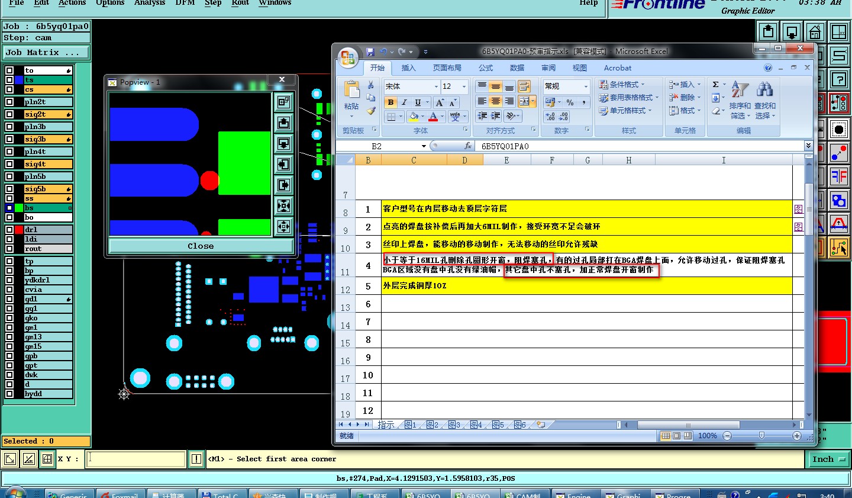Click the center horizontal alignment icon
The height and width of the screenshot is (498, 852).
[x=496, y=102]
